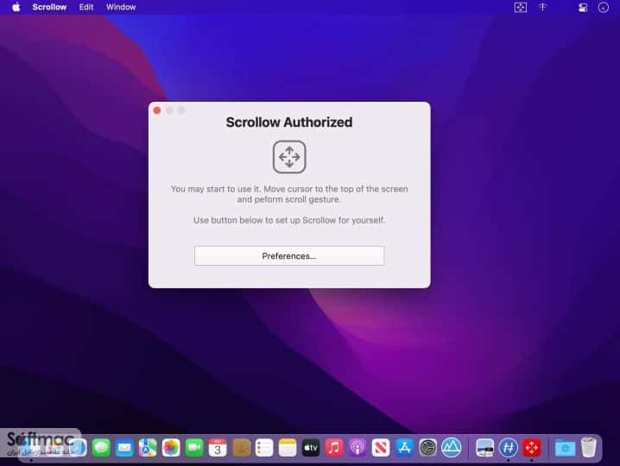This screenshot has width=620, height=466.
Task: Click the four-arrow Scrollow logo in the dialog
Action: (x=289, y=157)
